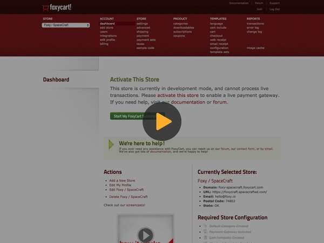
Task: Open checkout under Templates menu
Action: (x=216, y=36)
